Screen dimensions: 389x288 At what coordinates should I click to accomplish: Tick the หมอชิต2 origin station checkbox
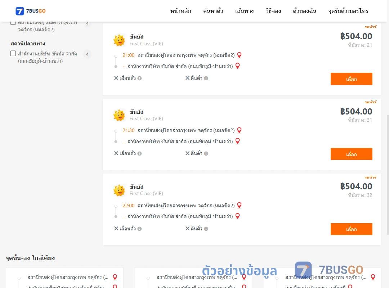tap(13, 23)
